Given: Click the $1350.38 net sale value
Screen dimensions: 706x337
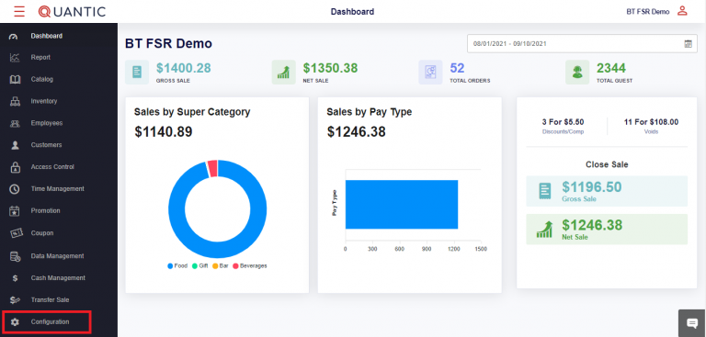Looking at the screenshot, I should pyautogui.click(x=331, y=68).
